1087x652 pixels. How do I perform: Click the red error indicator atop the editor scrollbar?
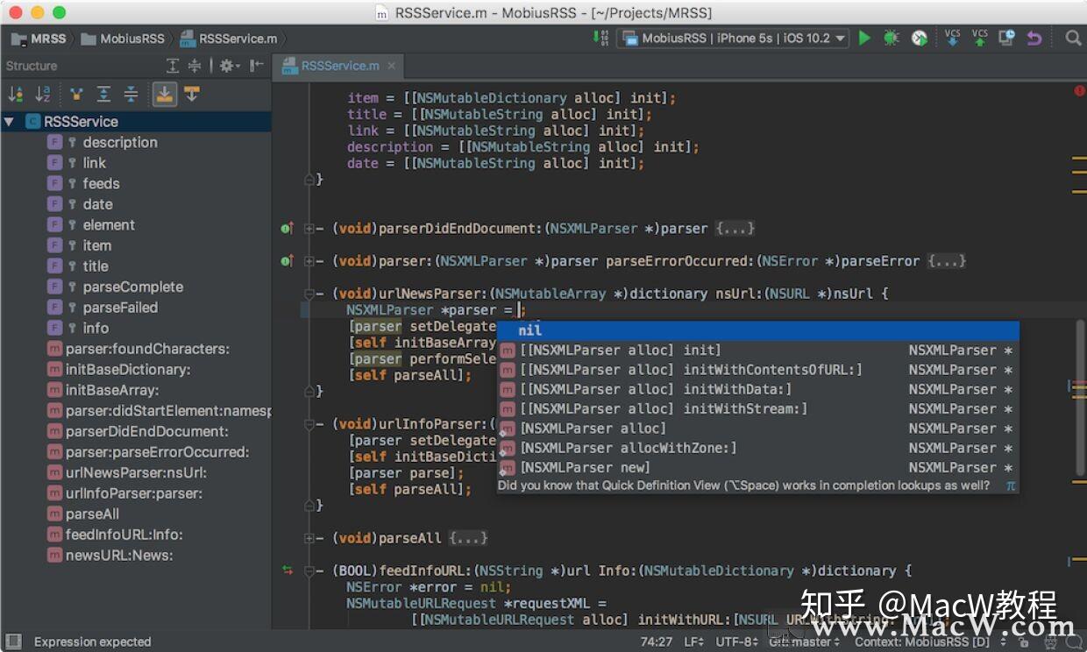click(1079, 90)
